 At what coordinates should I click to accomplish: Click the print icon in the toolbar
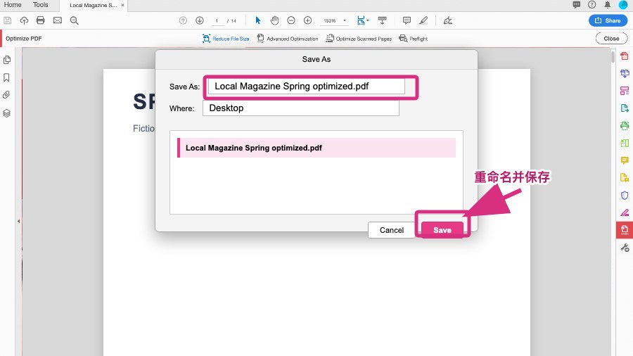[x=40, y=20]
